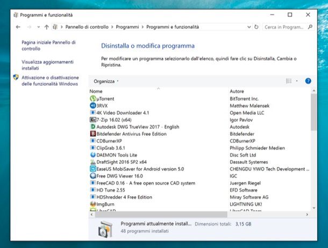Click the ClipGrab 3.6.1 icon
Screen dimensions: 328x248
(93, 148)
